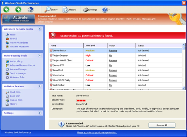187x137 pixels.
Task: Click Remove for Constructor
Action: click(113, 75)
